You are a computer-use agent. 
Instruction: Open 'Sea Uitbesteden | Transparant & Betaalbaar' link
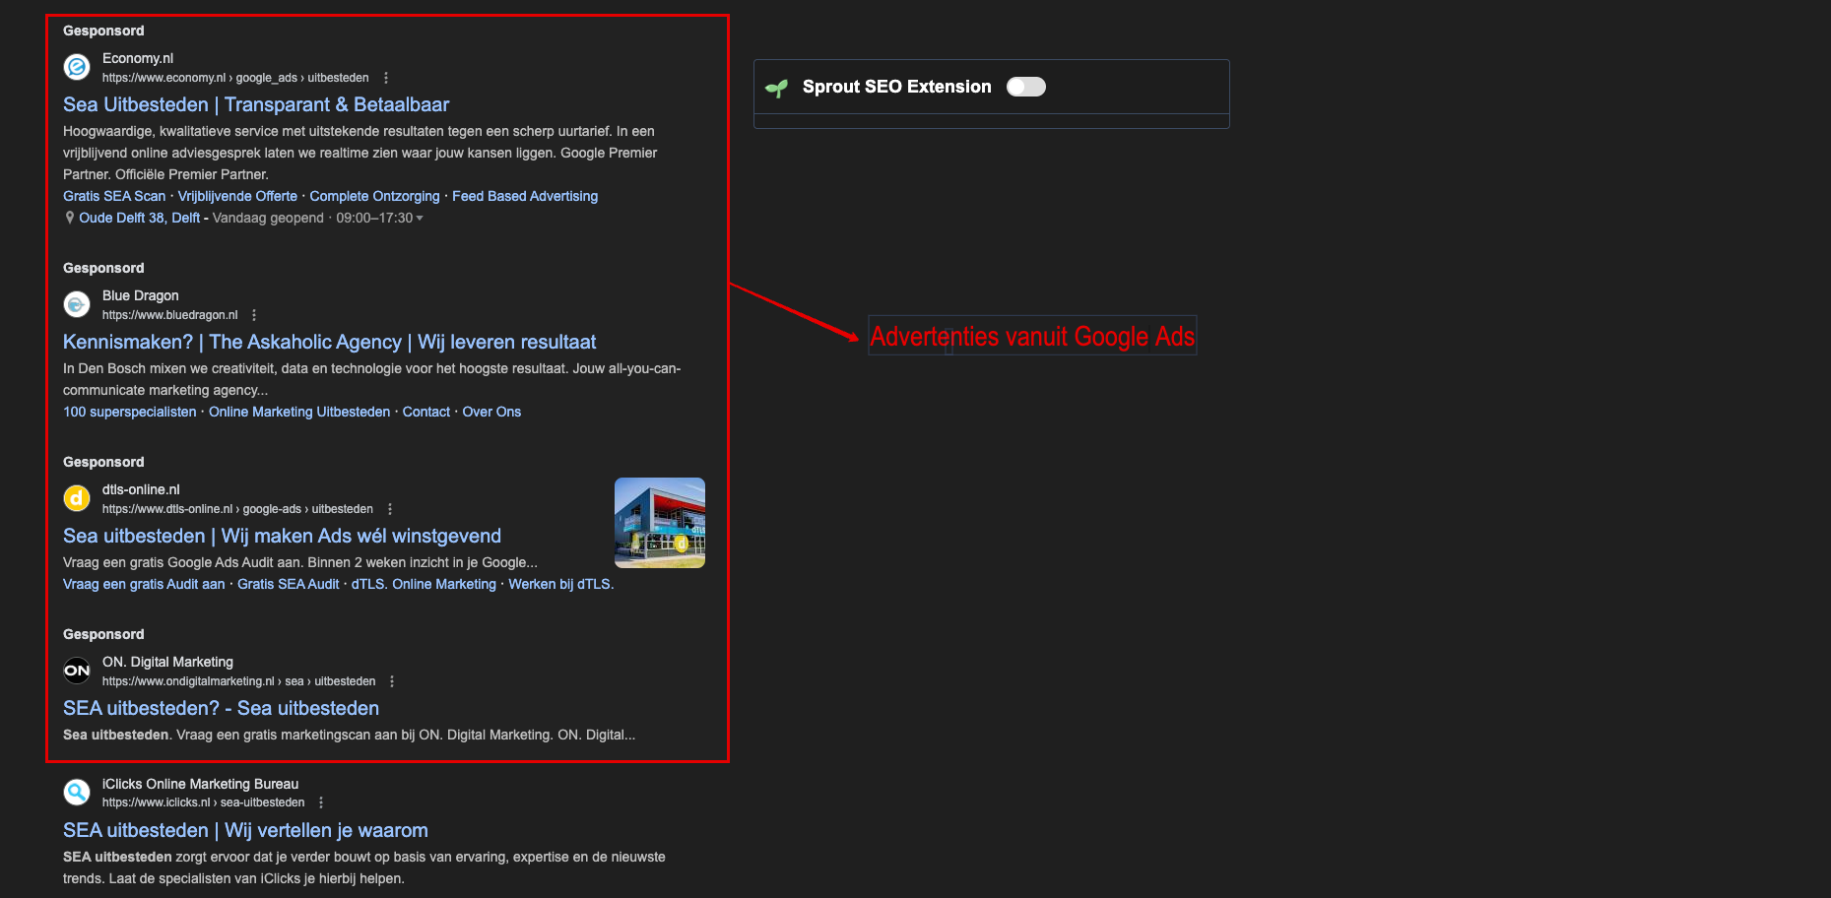[256, 104]
